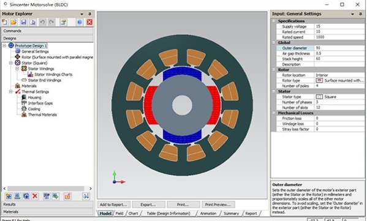367x221 pixels.
Task: Select Stator End Windings tree item
Action: tap(45, 80)
